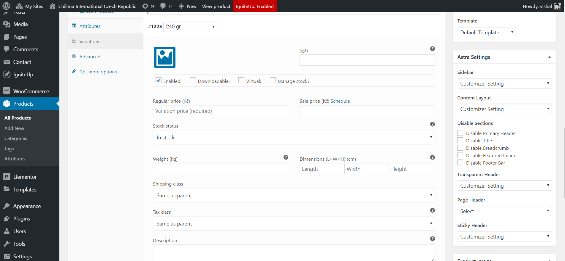
Task: Open comments bubble icon in admin bar
Action: pos(163,6)
